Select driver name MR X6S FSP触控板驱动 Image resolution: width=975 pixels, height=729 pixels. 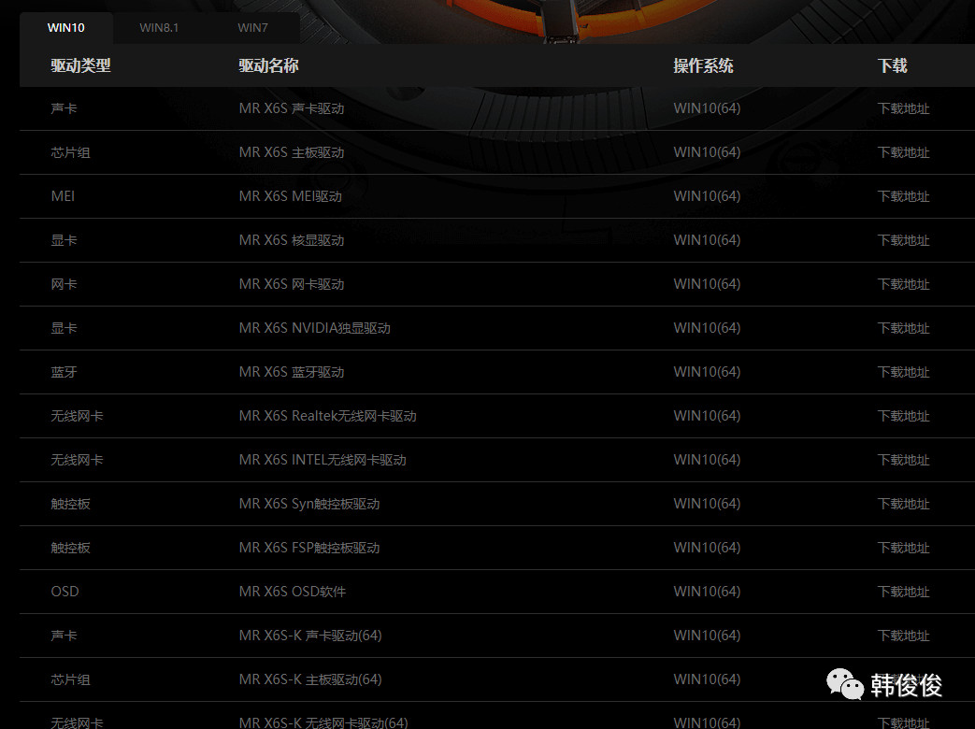click(x=309, y=548)
